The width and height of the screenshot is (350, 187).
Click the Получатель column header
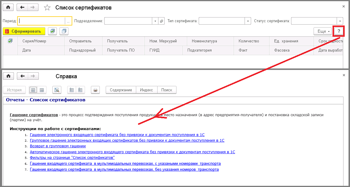pos(123,41)
